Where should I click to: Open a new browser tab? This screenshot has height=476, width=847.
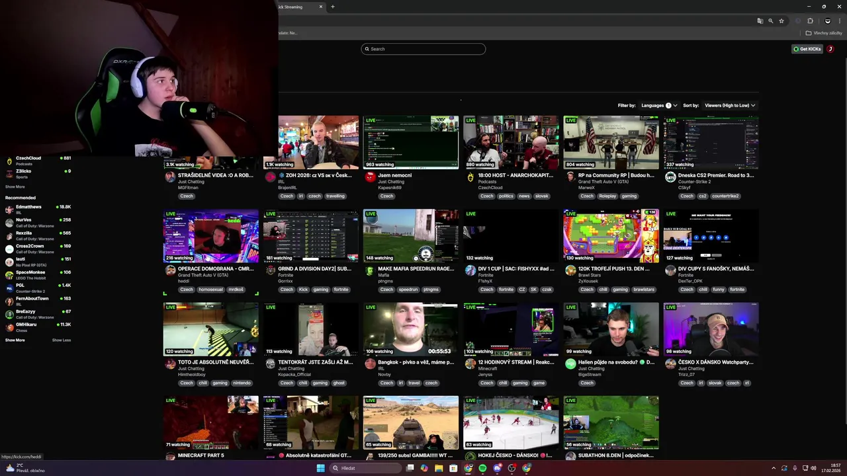[x=332, y=7]
